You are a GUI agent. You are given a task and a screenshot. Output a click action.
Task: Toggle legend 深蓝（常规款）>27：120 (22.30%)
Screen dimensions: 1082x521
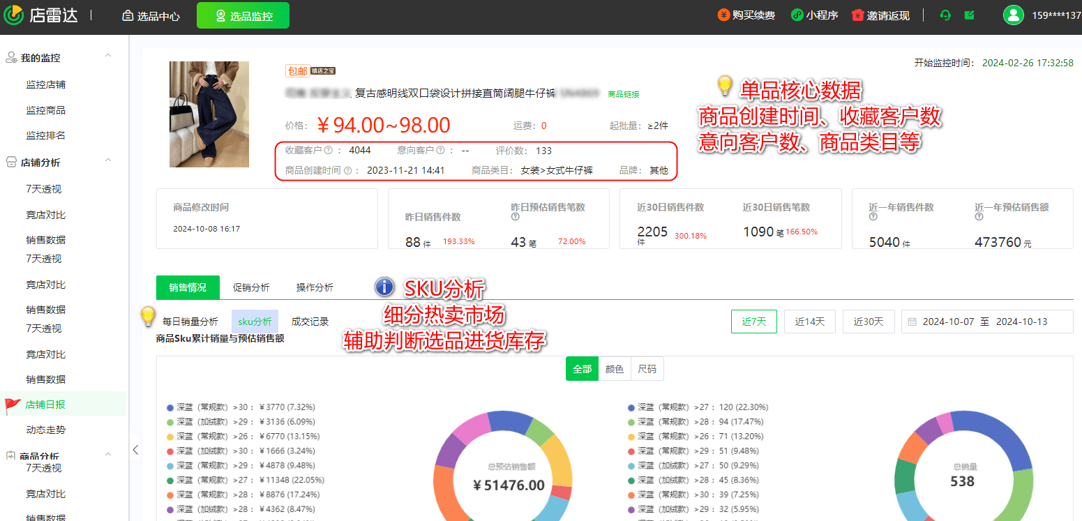coord(698,407)
